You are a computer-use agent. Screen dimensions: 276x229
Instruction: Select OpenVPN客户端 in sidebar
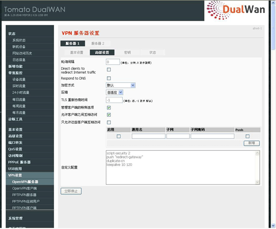click(x=24, y=189)
